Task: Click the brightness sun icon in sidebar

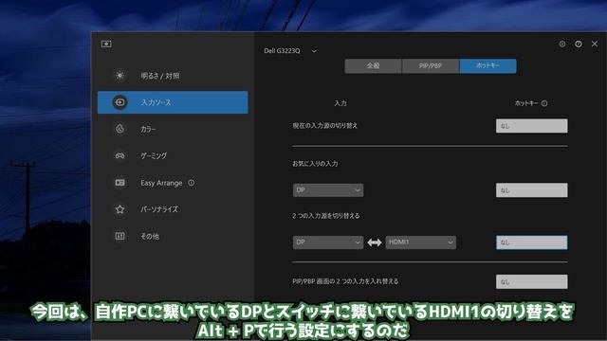Action: tap(120, 76)
